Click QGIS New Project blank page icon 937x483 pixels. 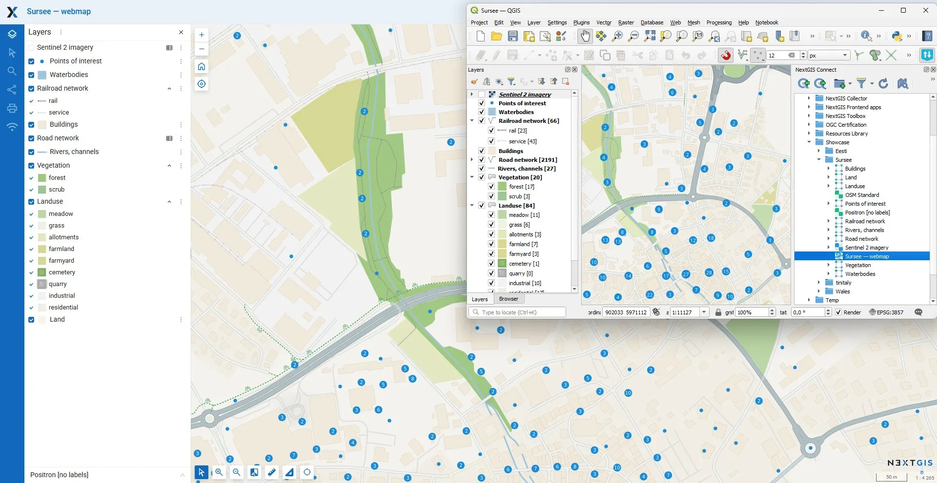(x=481, y=36)
